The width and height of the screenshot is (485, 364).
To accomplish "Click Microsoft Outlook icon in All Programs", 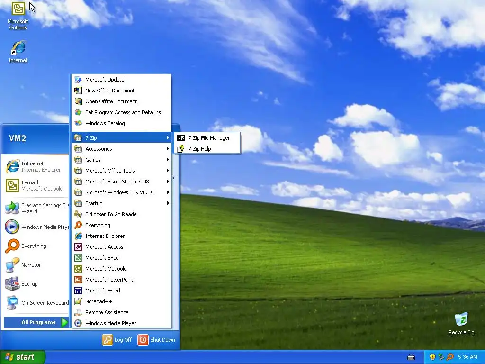I will 78,269.
